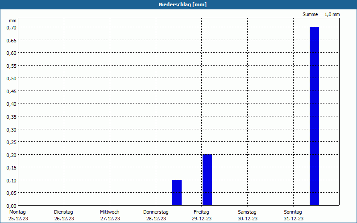Image resolution: width=357 pixels, height=223 pixels.
Task: Click the 0,50 y-axis value
Action: [x=12, y=79]
